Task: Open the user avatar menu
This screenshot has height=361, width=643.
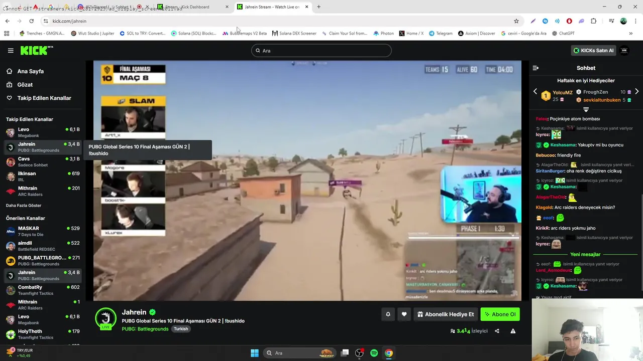Action: tap(624, 51)
